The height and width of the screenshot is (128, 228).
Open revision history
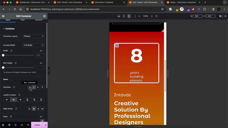(15, 125)
